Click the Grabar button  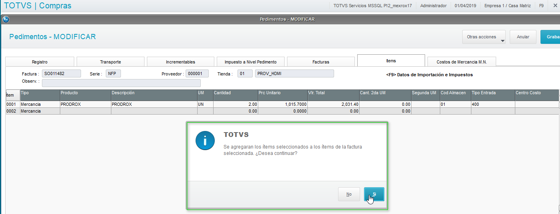tap(551, 37)
